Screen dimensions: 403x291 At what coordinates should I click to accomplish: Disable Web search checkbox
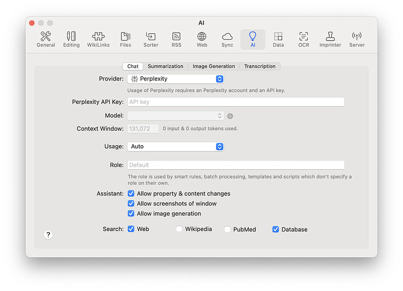pos(131,229)
